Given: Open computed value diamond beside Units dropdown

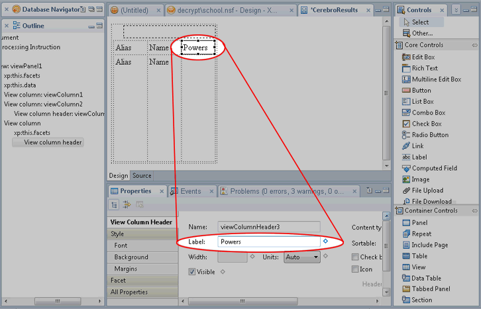Looking at the screenshot, I should coord(325,255).
